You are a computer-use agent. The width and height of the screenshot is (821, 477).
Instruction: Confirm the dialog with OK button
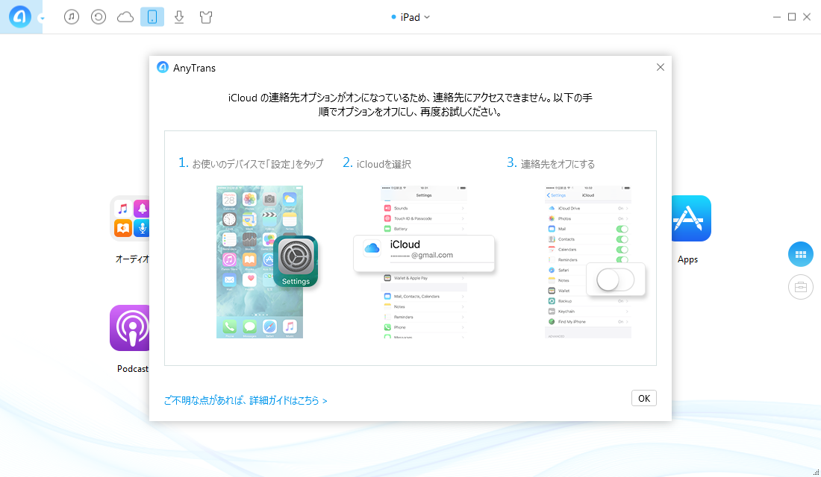[643, 398]
